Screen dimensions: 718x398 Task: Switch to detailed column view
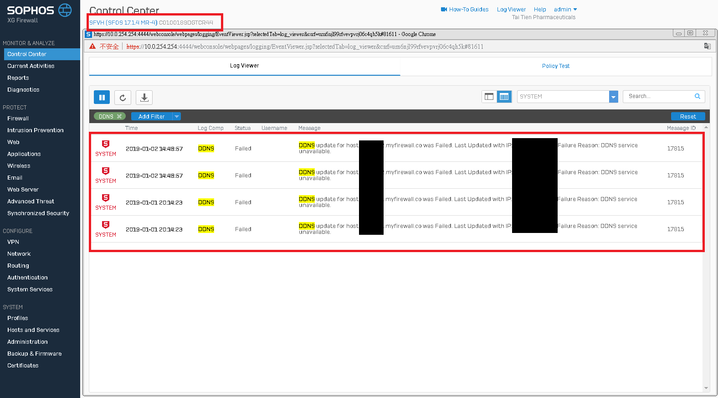click(x=504, y=97)
